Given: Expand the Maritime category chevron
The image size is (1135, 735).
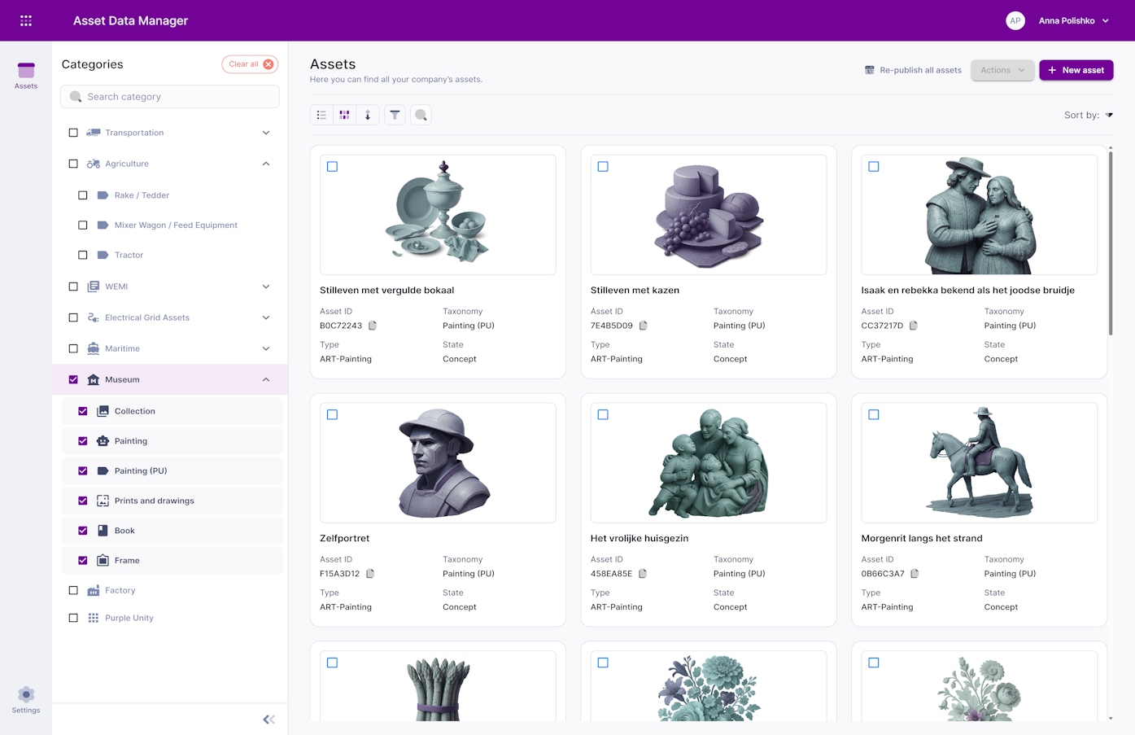Looking at the screenshot, I should tap(266, 348).
